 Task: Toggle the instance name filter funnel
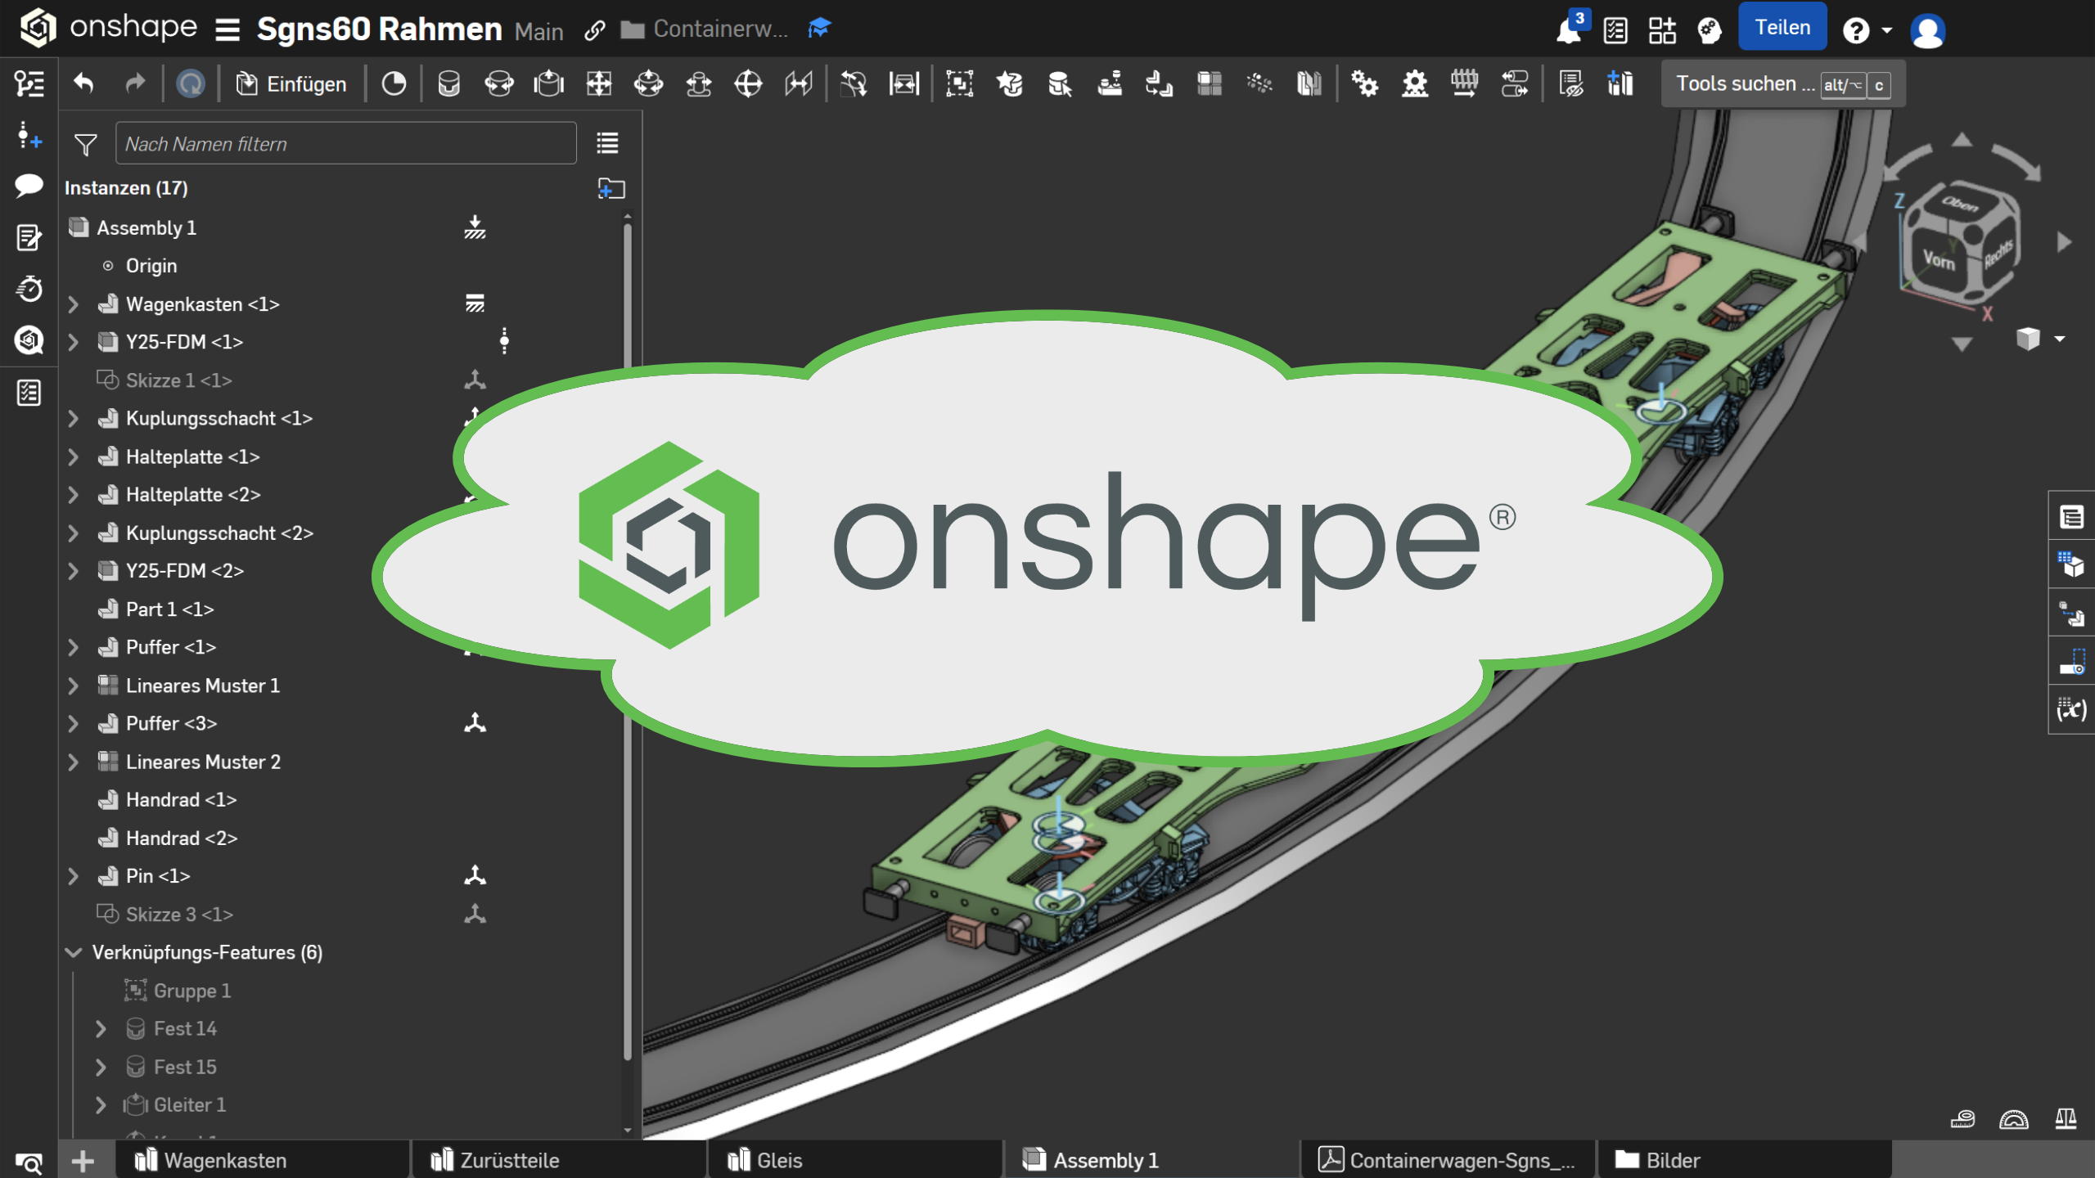(x=85, y=144)
